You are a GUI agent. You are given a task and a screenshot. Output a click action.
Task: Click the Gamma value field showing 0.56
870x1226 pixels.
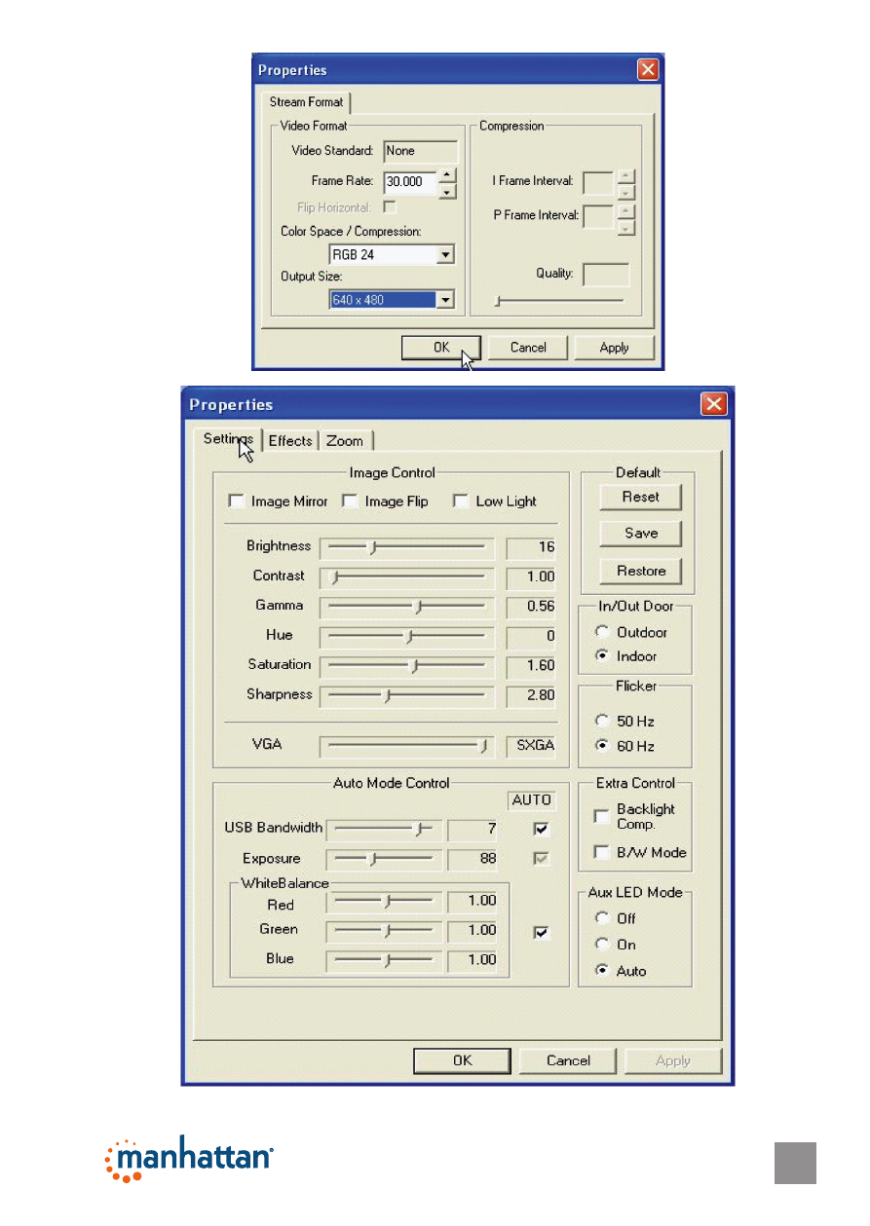[x=532, y=606]
